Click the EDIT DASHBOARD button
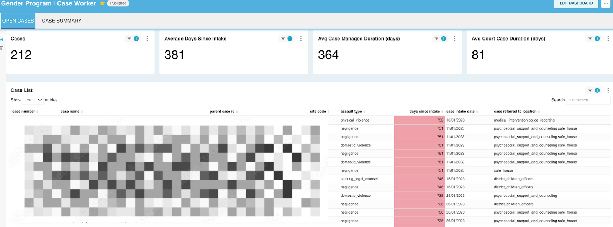Viewport: 613px width, 227px height. click(x=576, y=3)
